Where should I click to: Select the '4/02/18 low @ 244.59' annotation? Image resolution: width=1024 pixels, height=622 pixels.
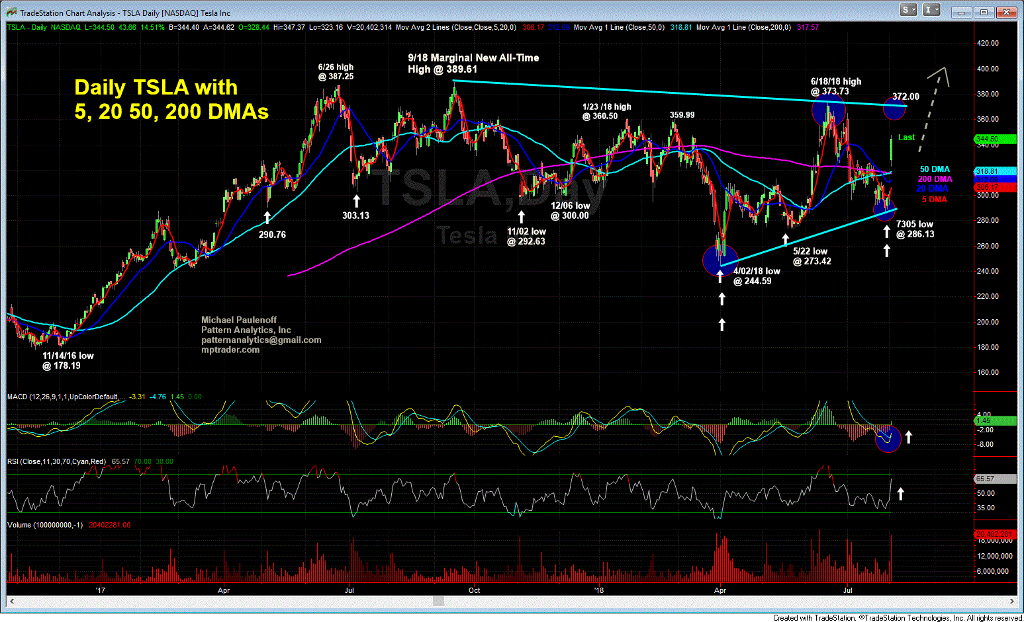point(757,276)
